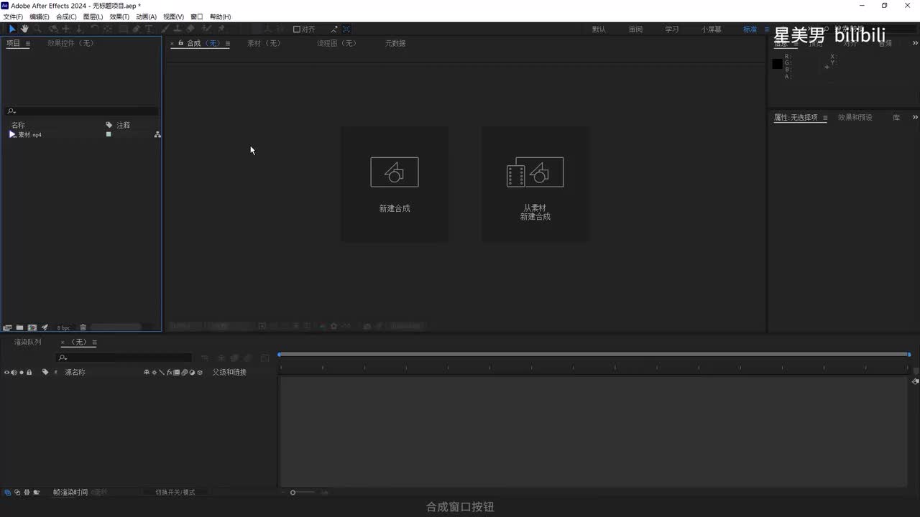Click interpret footage icon in Project panel

tap(7, 327)
